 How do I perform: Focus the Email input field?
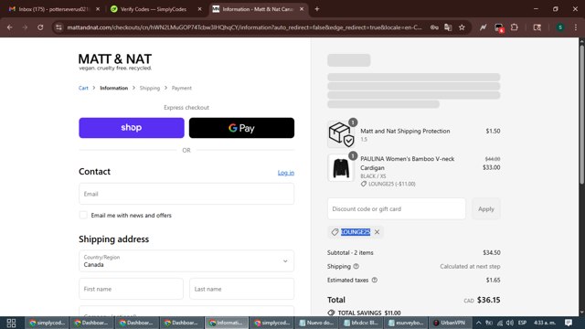[x=186, y=194]
